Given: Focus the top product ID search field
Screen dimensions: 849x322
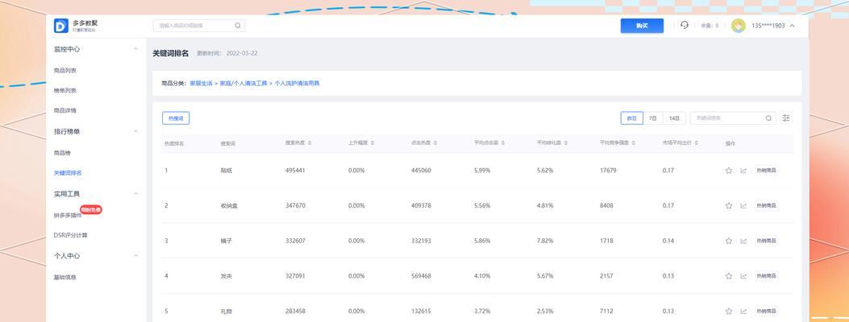Looking at the screenshot, I should point(199,26).
